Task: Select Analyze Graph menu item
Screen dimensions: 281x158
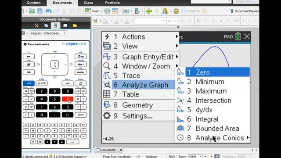Action: [138, 85]
